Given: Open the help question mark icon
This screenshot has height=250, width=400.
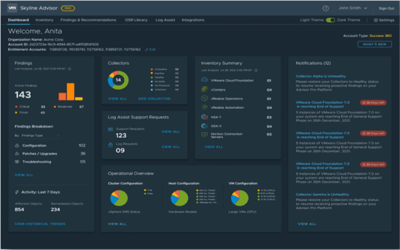Looking at the screenshot, I should pos(325,8).
